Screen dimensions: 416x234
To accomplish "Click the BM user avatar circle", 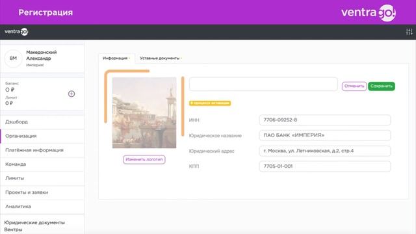I will coord(13,58).
